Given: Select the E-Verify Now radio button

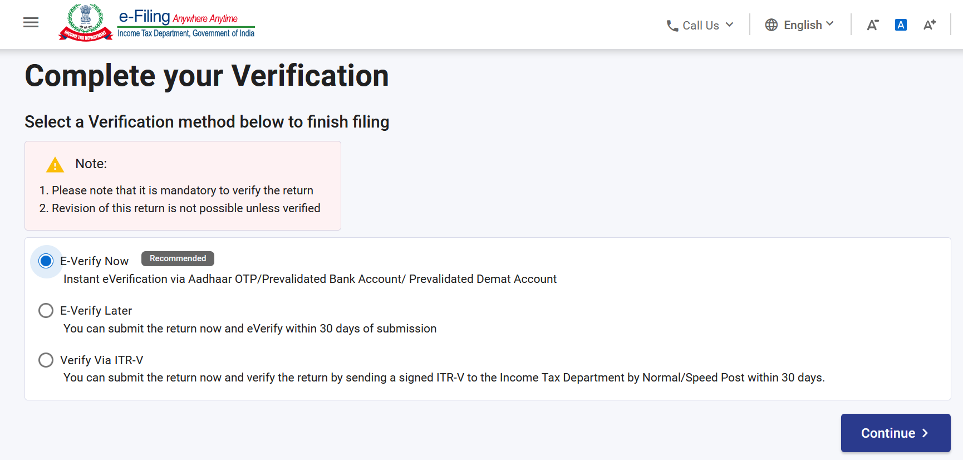Looking at the screenshot, I should 46,261.
